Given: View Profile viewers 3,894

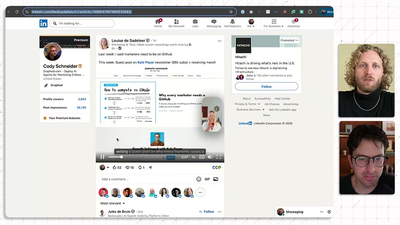Looking at the screenshot, I should tap(65, 99).
